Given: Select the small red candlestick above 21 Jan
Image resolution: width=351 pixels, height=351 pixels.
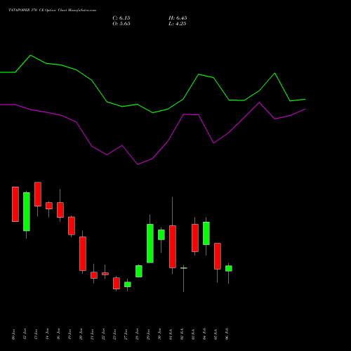Looking at the screenshot, I should [94, 275].
